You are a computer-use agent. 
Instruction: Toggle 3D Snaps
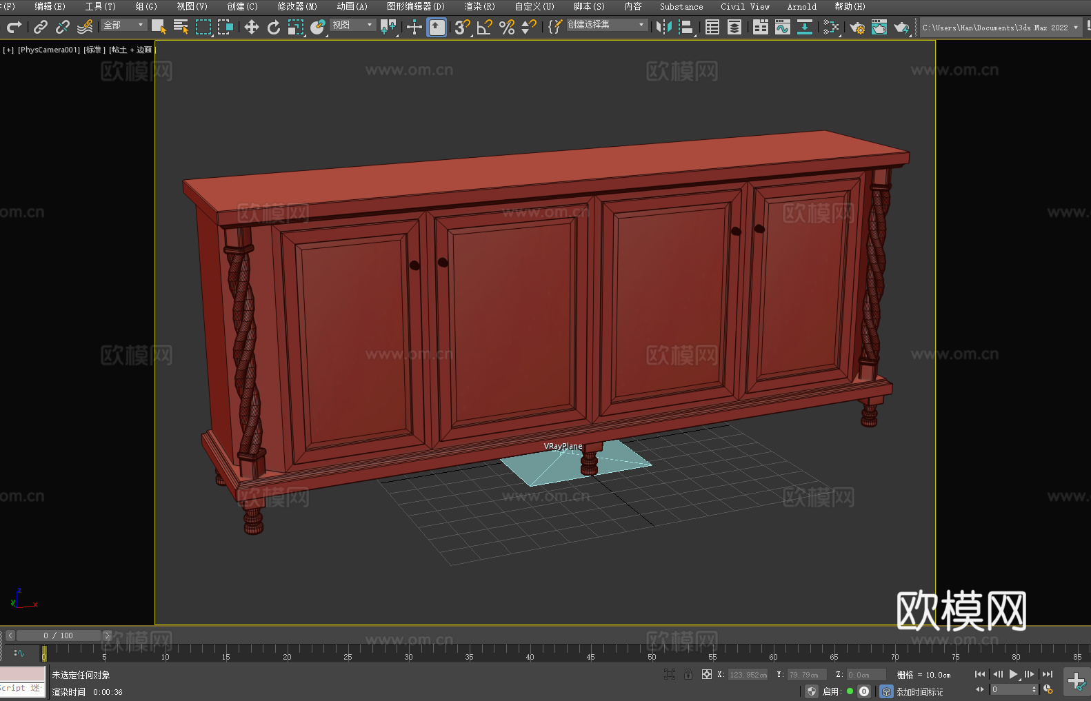click(x=462, y=27)
